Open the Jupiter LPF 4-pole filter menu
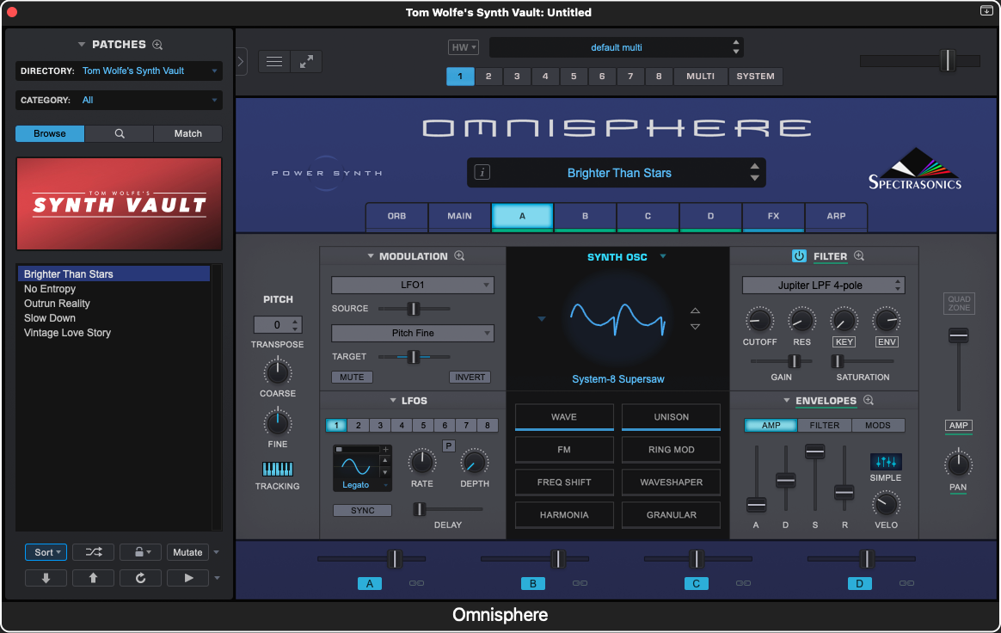Viewport: 1001px width, 633px height. (823, 285)
